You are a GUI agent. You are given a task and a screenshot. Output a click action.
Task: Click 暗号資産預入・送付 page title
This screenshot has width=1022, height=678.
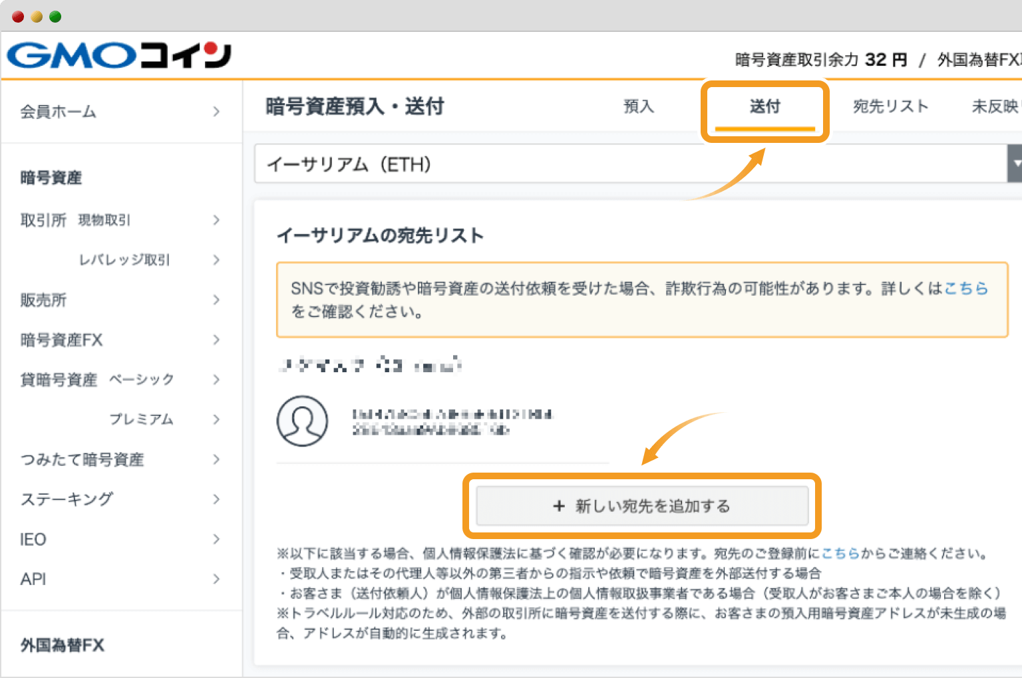355,106
